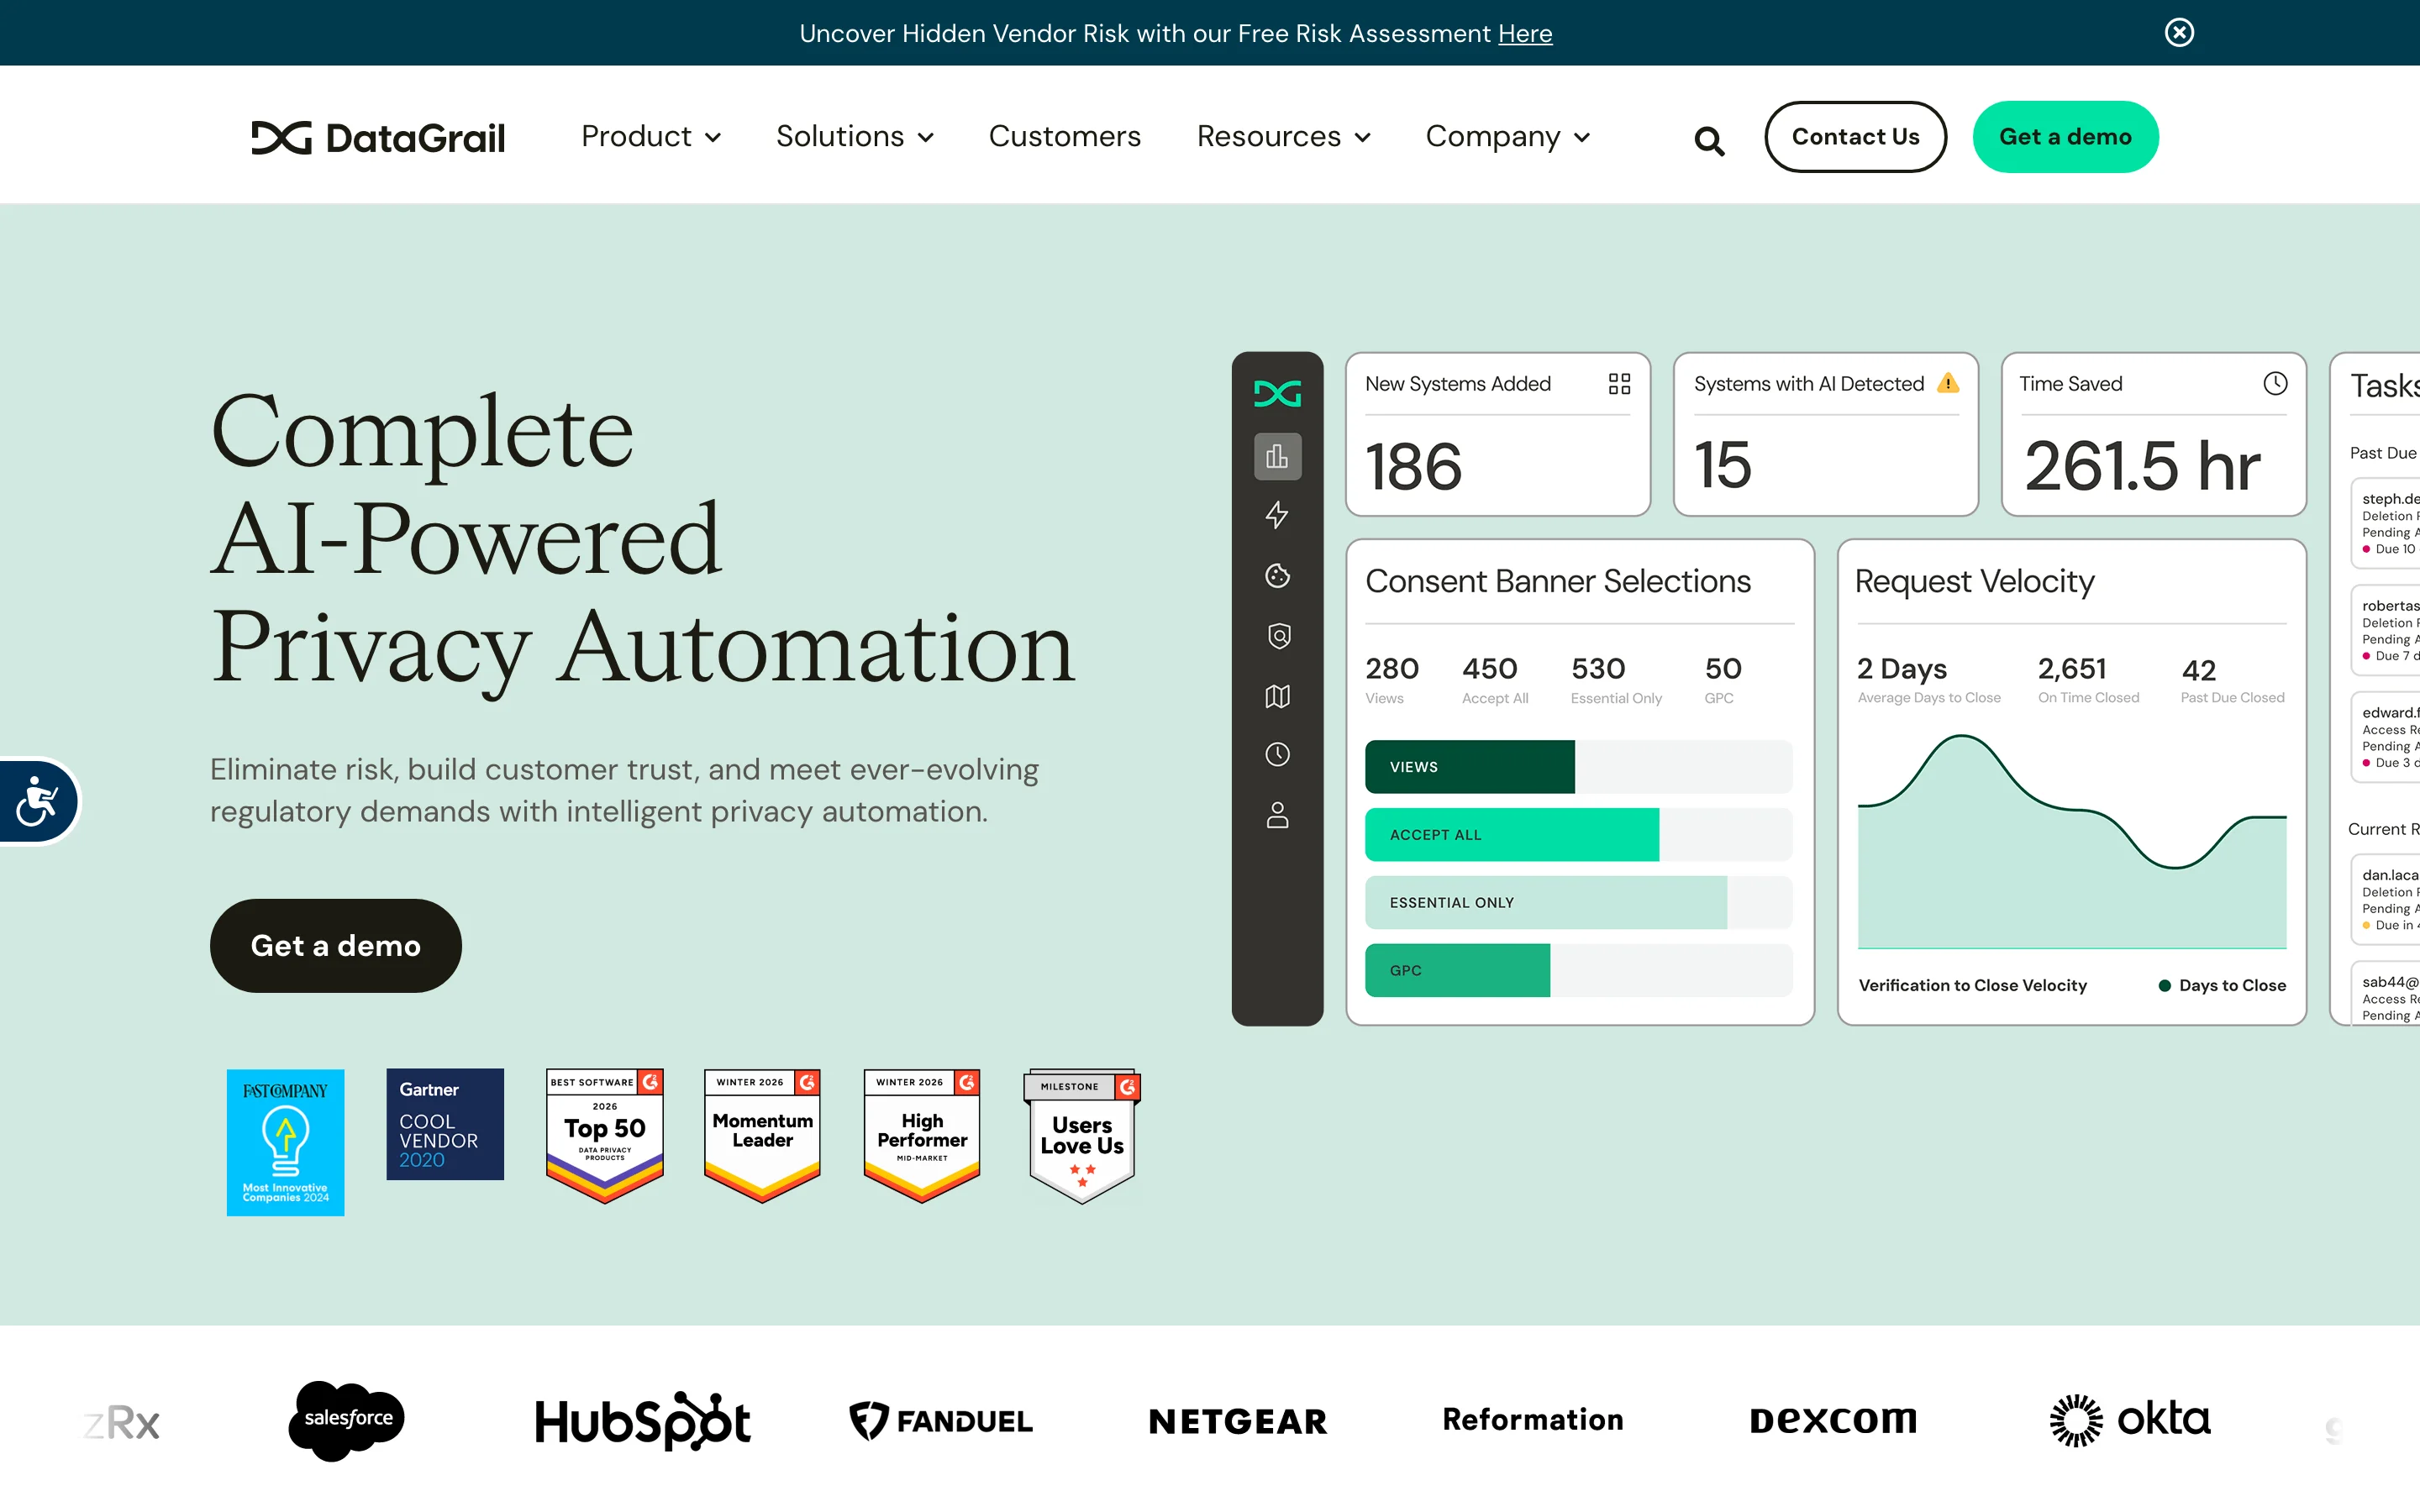Open the Company menu item
The width and height of the screenshot is (2420, 1512).
[1506, 136]
